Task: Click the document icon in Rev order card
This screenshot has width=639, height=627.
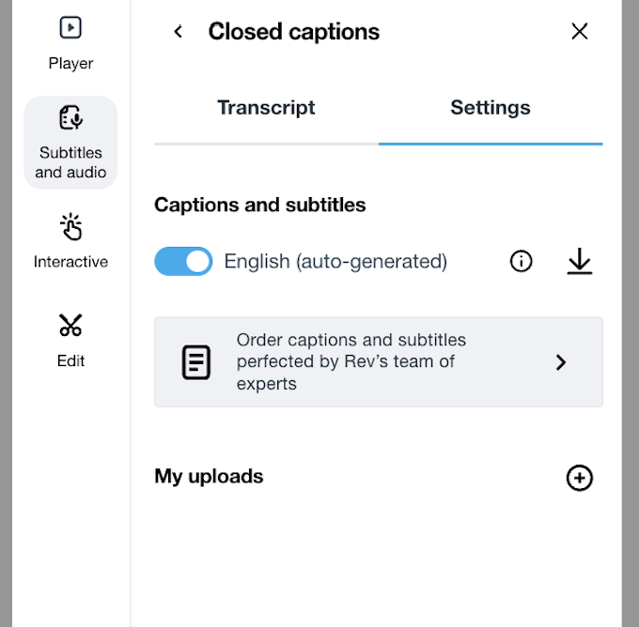Action: (x=196, y=362)
